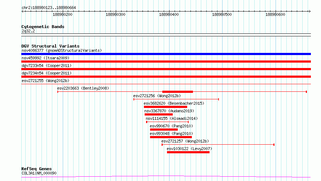The height and width of the screenshot is (181, 321).
Task: Open the Cytogenetic Bands track title
Action: pos(43,27)
